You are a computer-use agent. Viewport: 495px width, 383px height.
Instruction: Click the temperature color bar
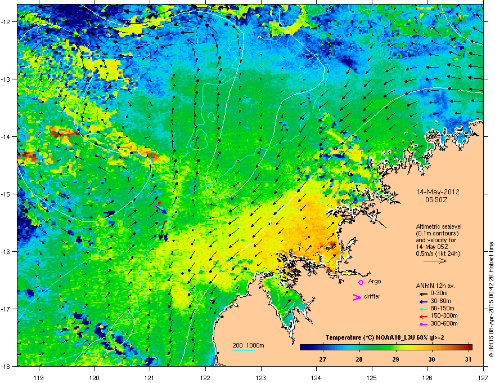pos(386,347)
